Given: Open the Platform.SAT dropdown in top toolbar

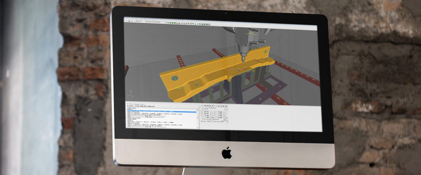Looking at the screenshot, I should click(x=141, y=22).
